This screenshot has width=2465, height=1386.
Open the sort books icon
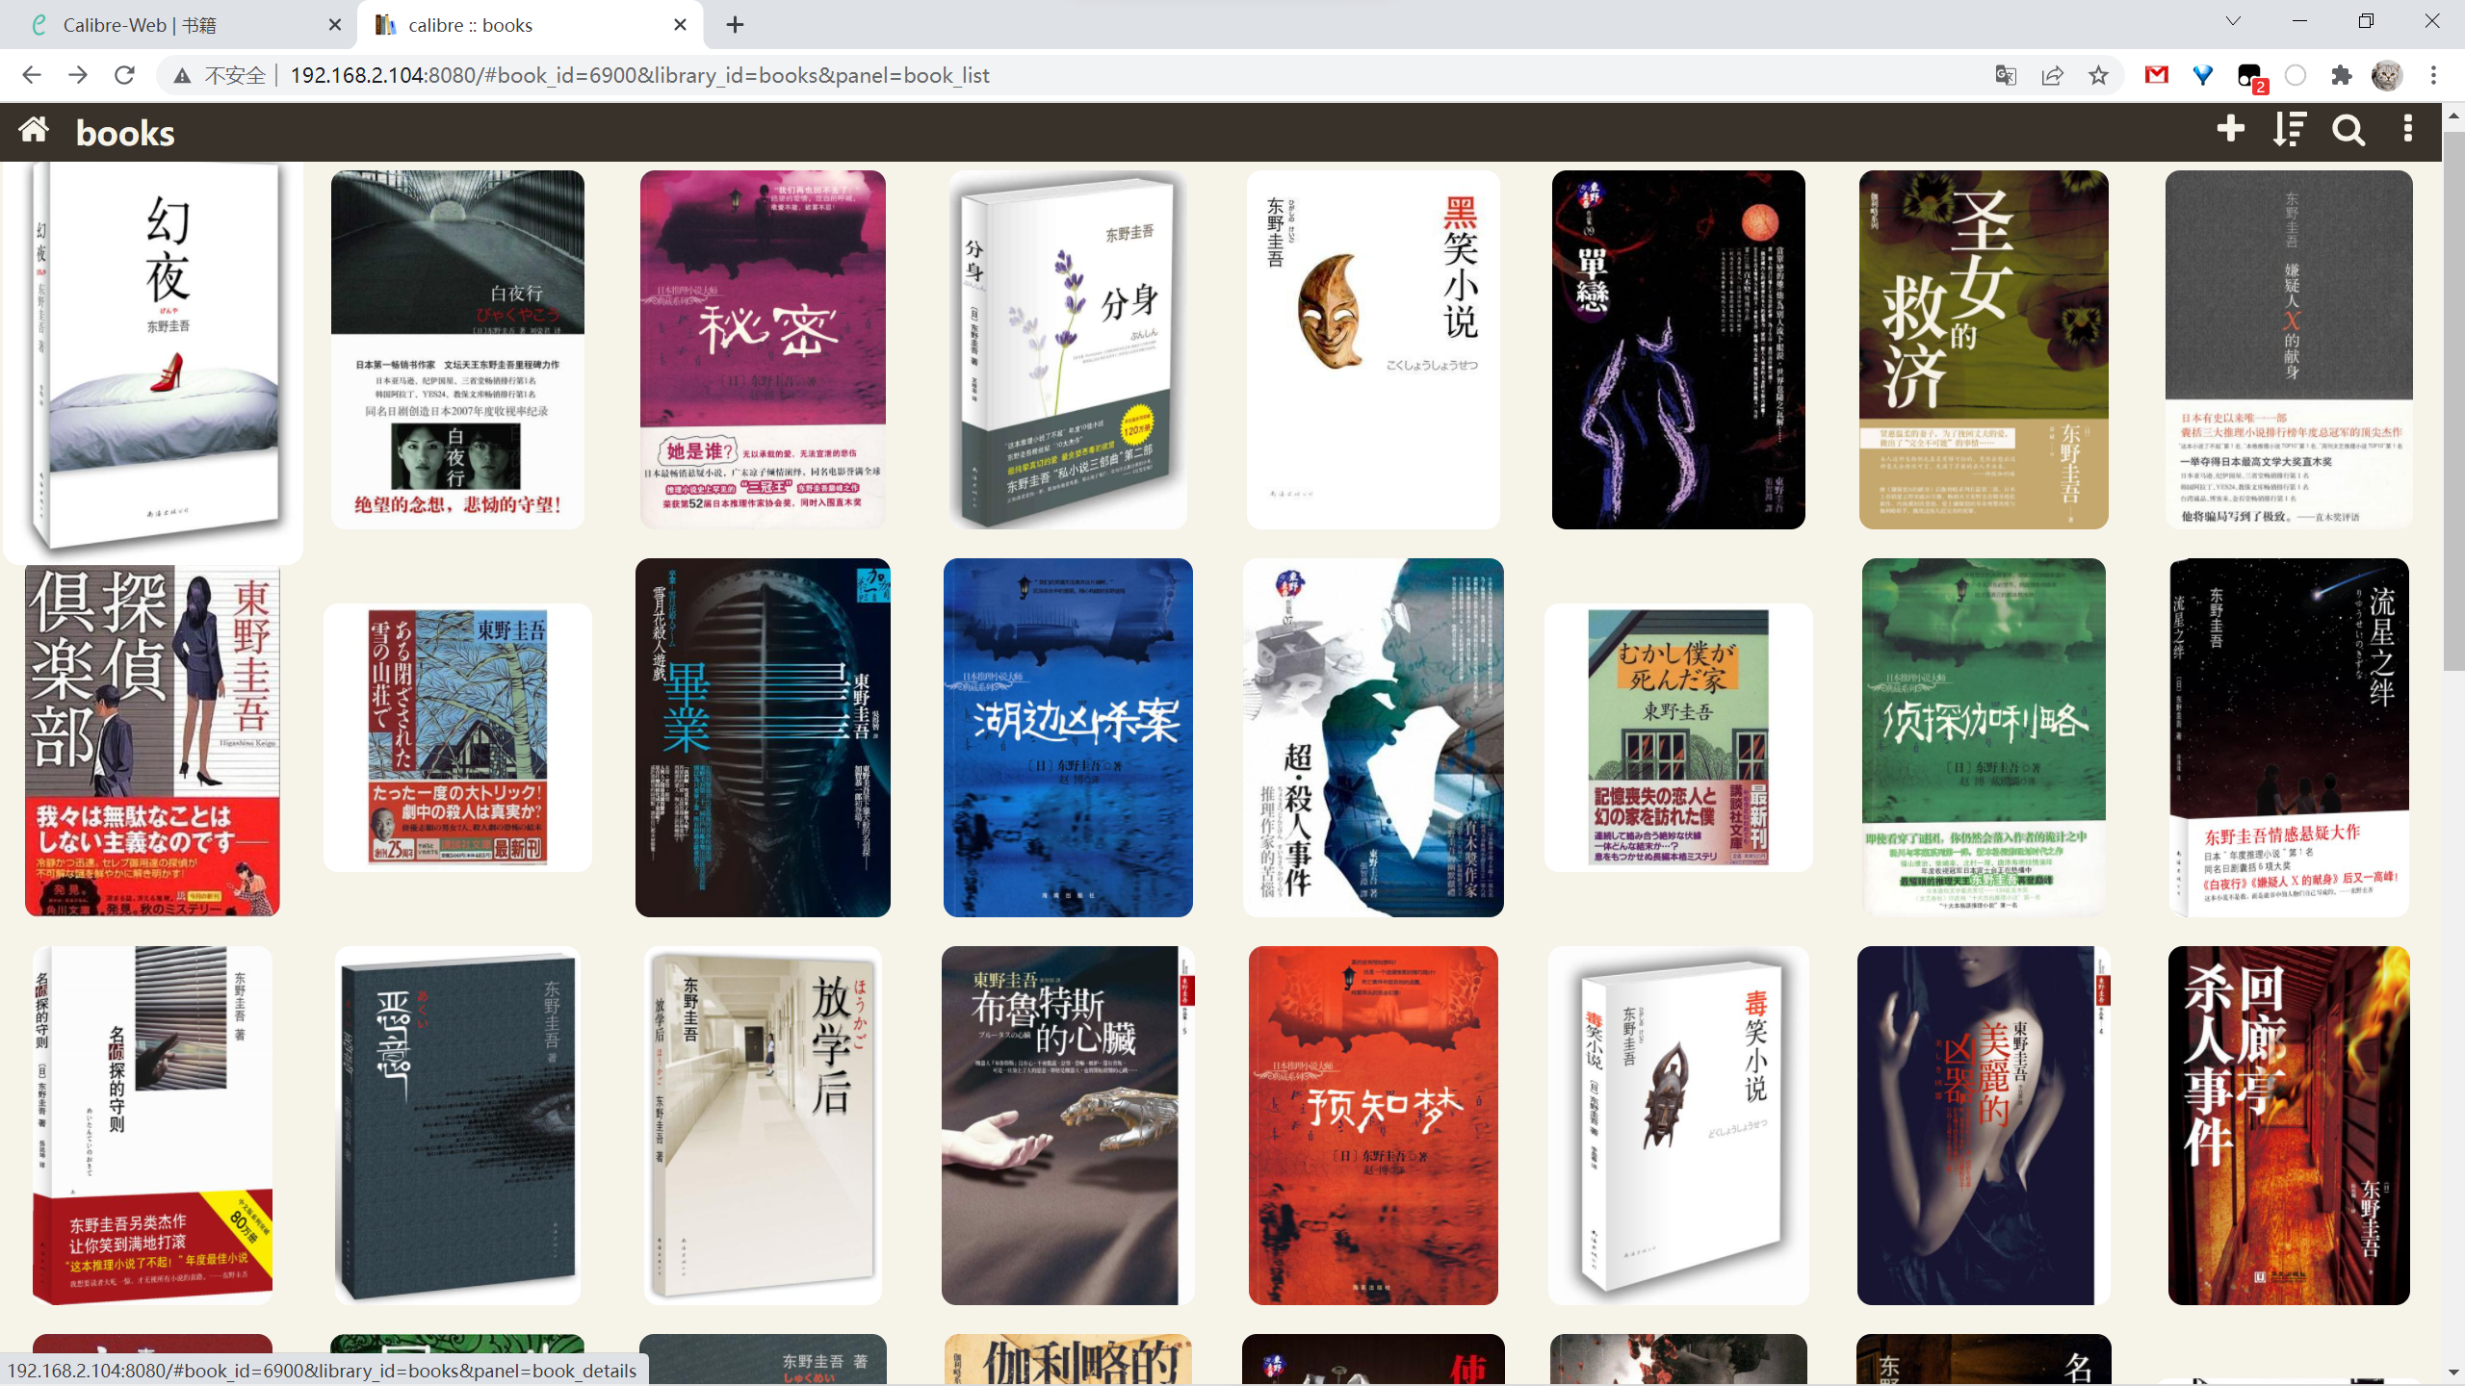point(2289,129)
